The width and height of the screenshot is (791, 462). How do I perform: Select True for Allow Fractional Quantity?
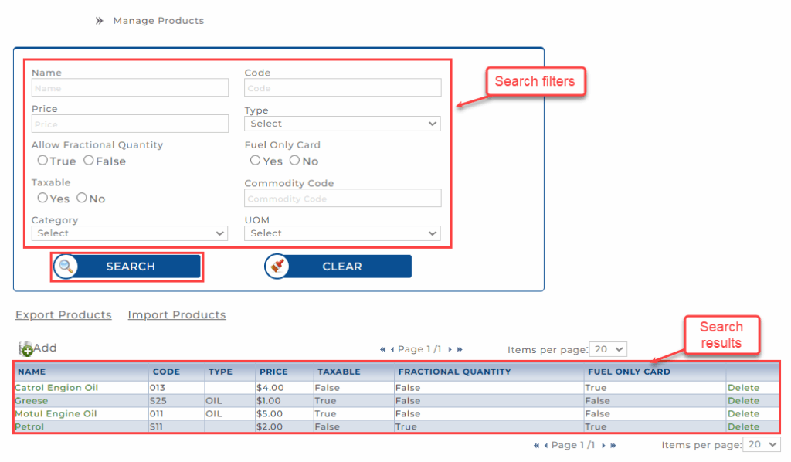click(42, 161)
